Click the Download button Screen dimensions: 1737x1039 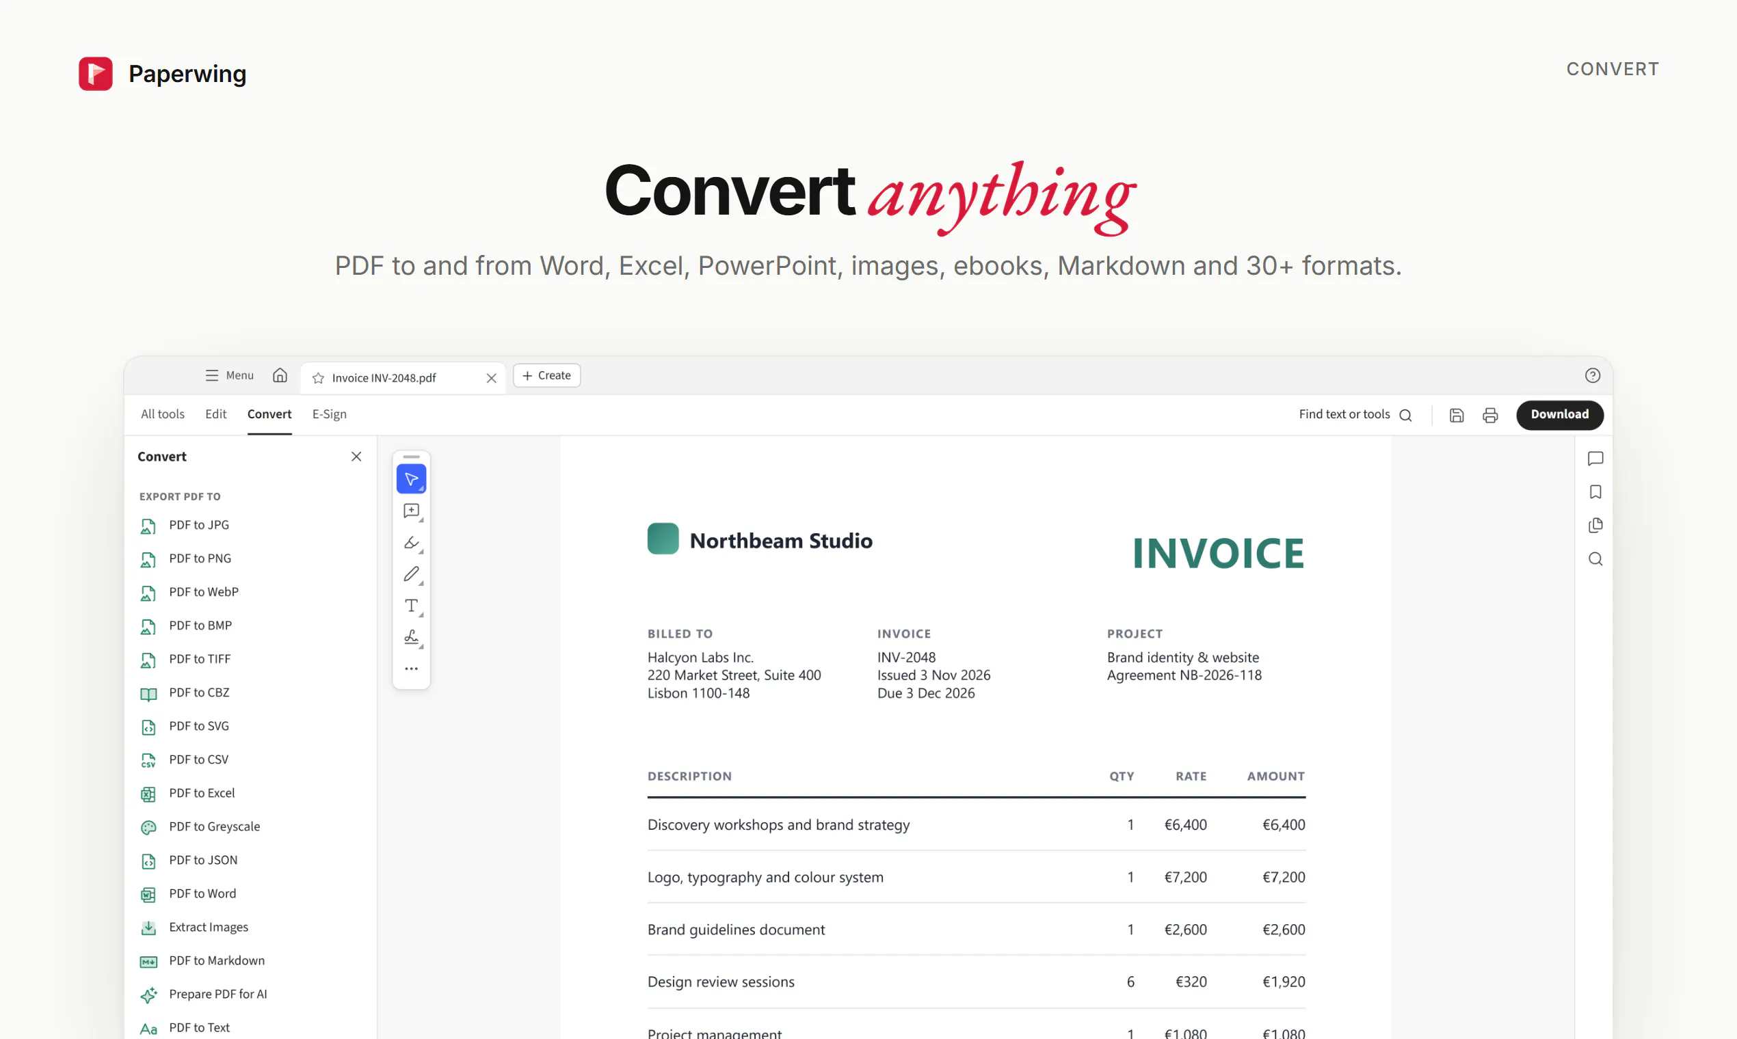(x=1559, y=414)
